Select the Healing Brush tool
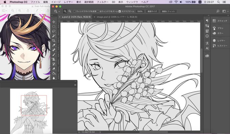Viewport: 230px width, 134px height. pos(54,50)
